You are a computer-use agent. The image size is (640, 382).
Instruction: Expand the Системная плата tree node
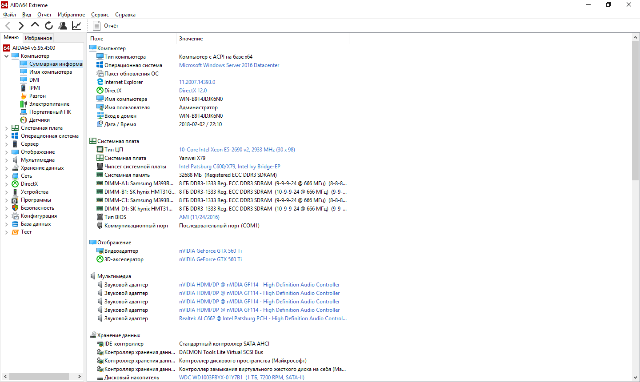point(6,128)
